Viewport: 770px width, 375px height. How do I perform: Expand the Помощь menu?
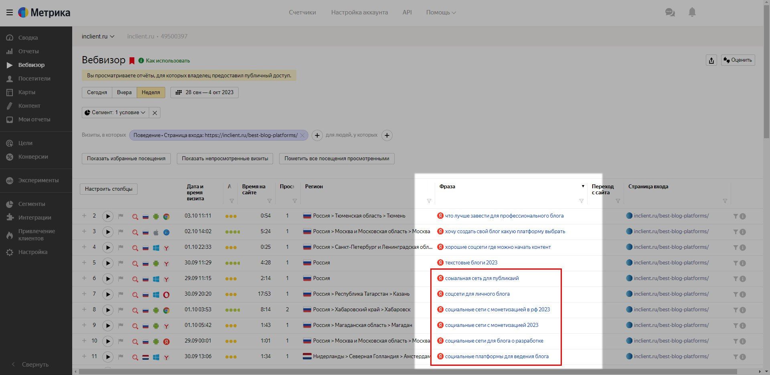[x=441, y=12]
